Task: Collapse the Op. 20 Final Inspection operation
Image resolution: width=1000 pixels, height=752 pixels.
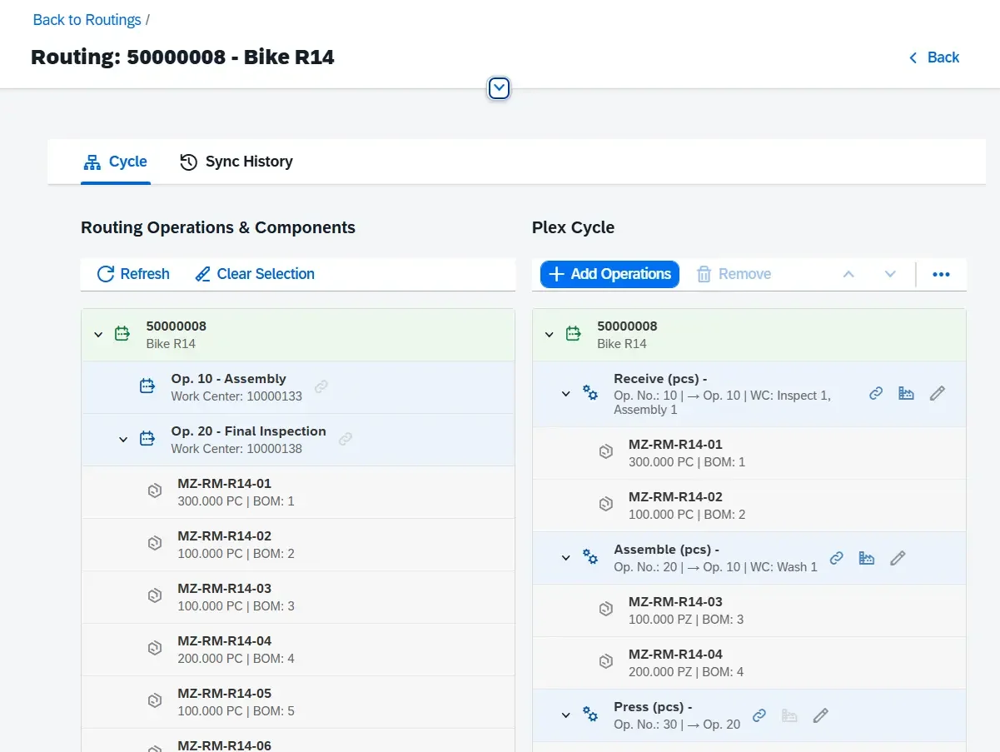Action: pyautogui.click(x=122, y=439)
